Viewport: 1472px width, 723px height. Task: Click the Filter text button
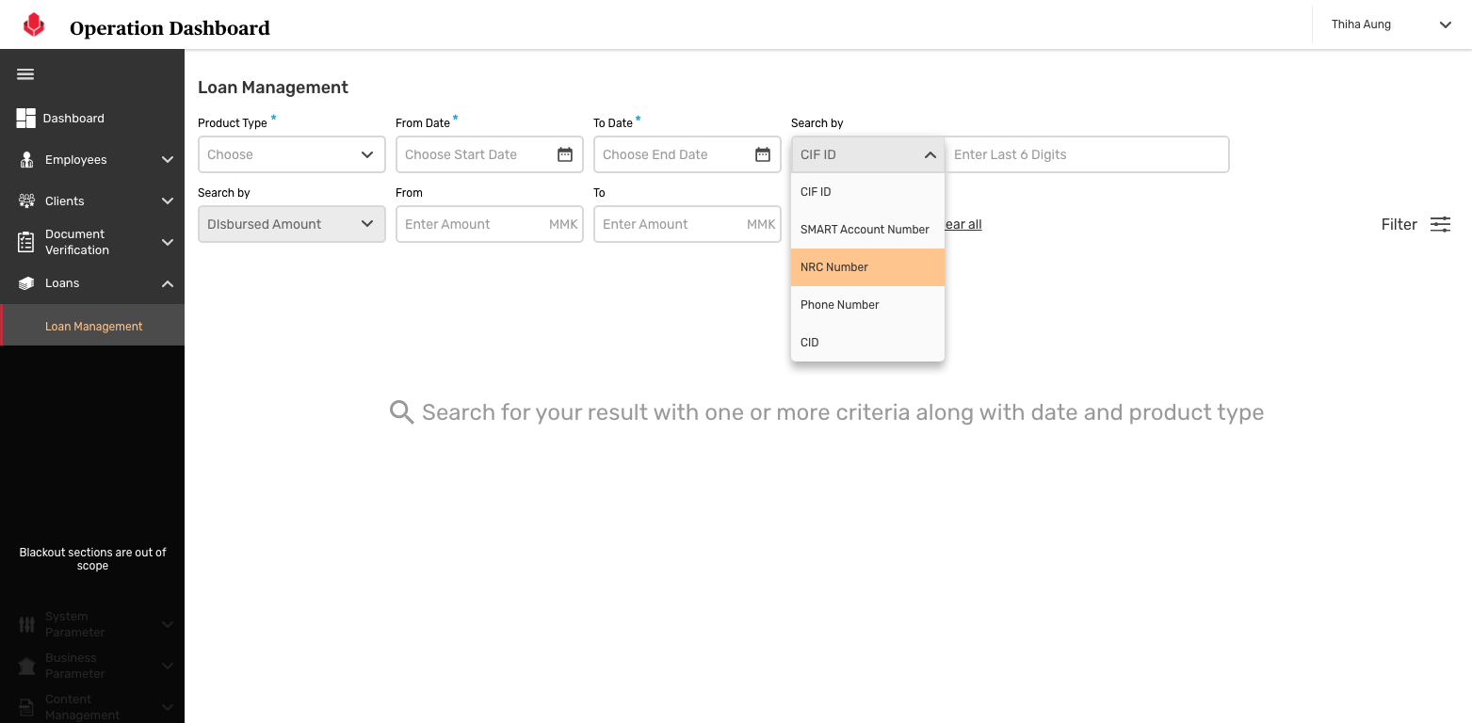[1399, 224]
